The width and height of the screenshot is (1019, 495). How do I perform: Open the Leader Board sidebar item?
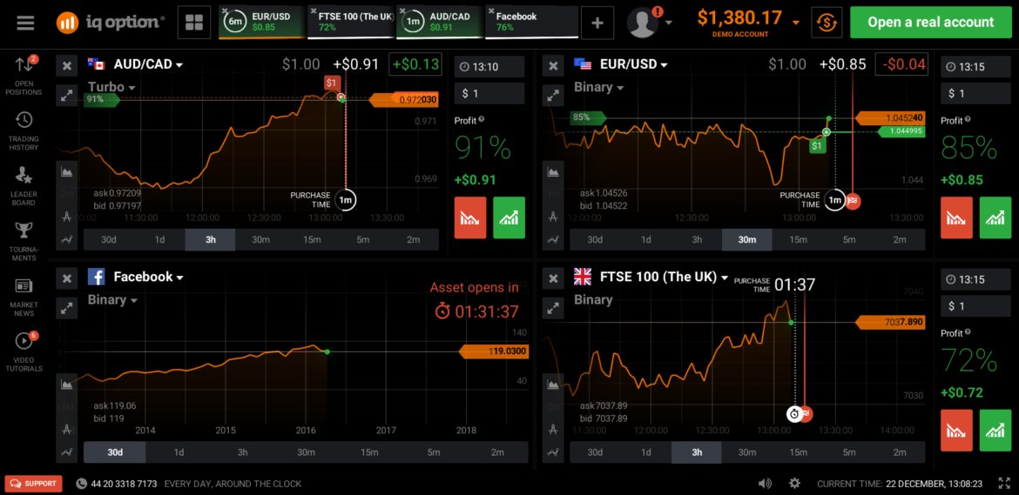pyautogui.click(x=24, y=187)
